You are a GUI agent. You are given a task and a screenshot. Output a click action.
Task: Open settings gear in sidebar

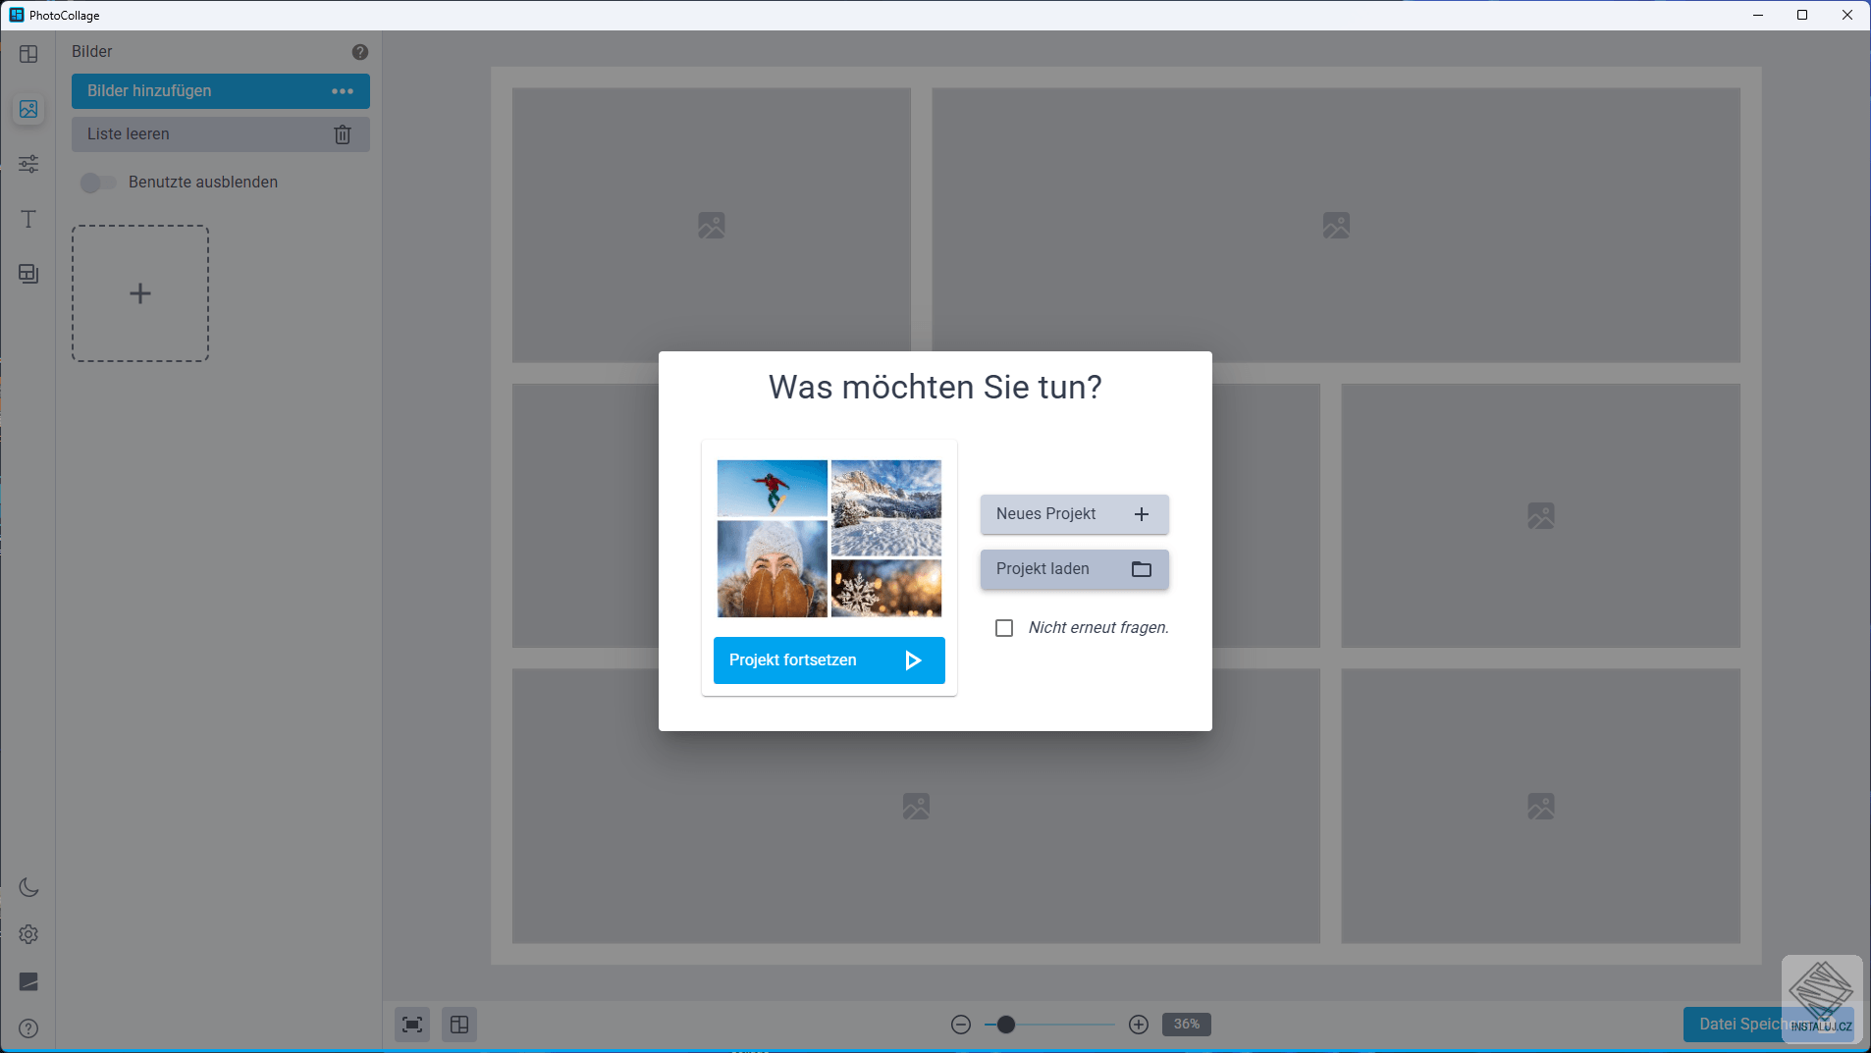pyautogui.click(x=28, y=934)
